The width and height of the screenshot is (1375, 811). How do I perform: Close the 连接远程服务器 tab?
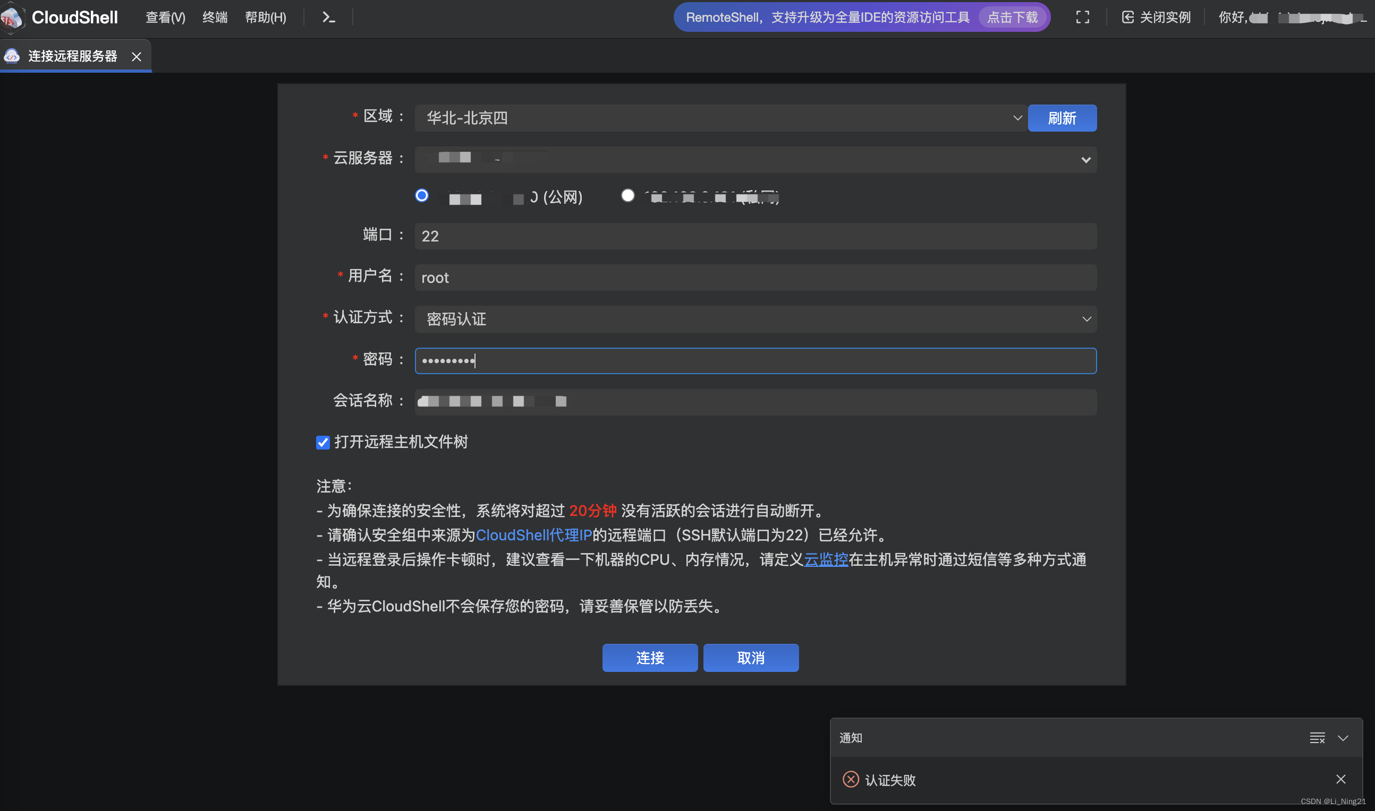point(136,56)
